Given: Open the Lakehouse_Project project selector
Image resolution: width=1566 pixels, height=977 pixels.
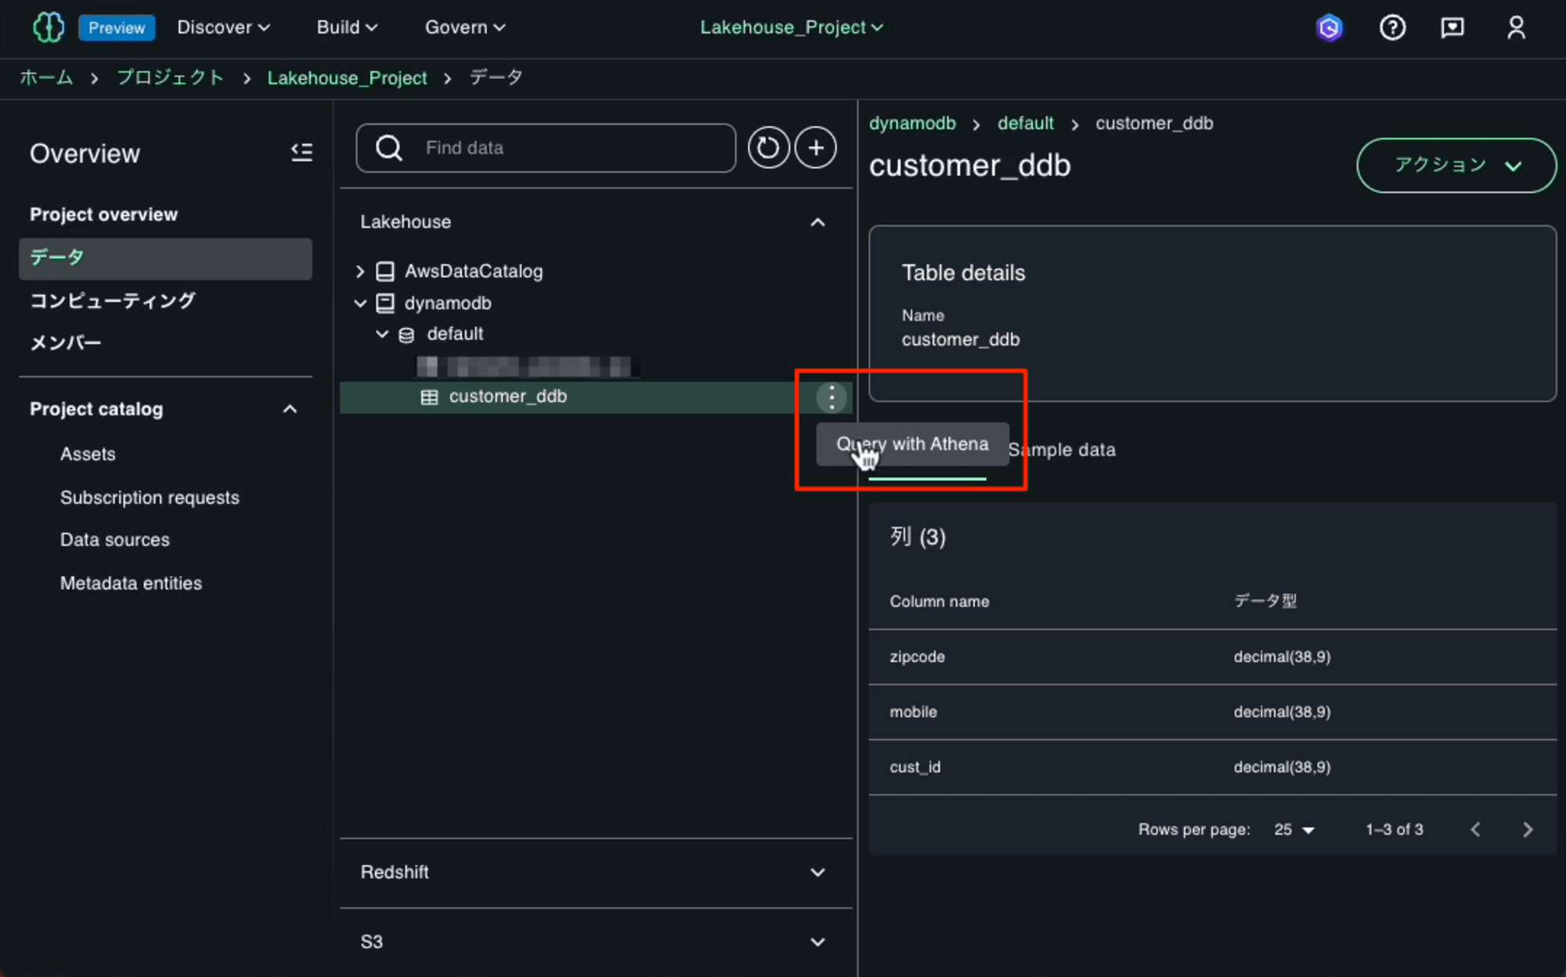Looking at the screenshot, I should 792,27.
